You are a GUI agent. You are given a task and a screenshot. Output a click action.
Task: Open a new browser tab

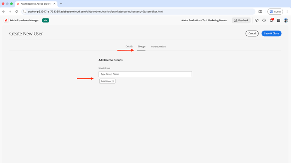(x=61, y=4)
